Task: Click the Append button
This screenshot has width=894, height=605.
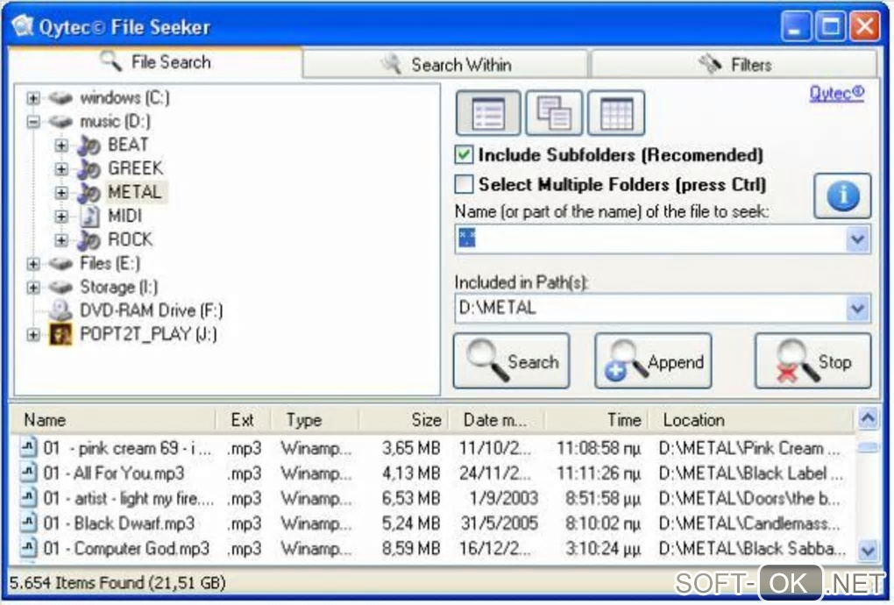Action: [653, 361]
